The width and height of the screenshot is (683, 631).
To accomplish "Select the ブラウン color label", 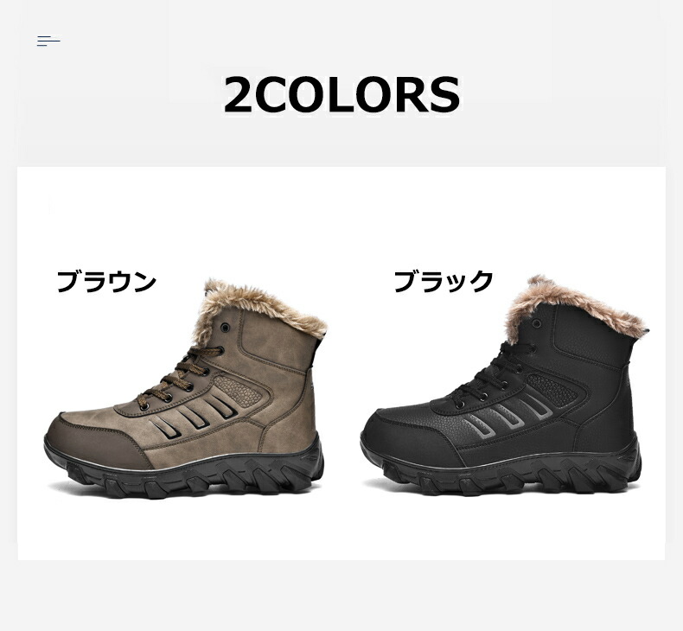I will (x=106, y=281).
